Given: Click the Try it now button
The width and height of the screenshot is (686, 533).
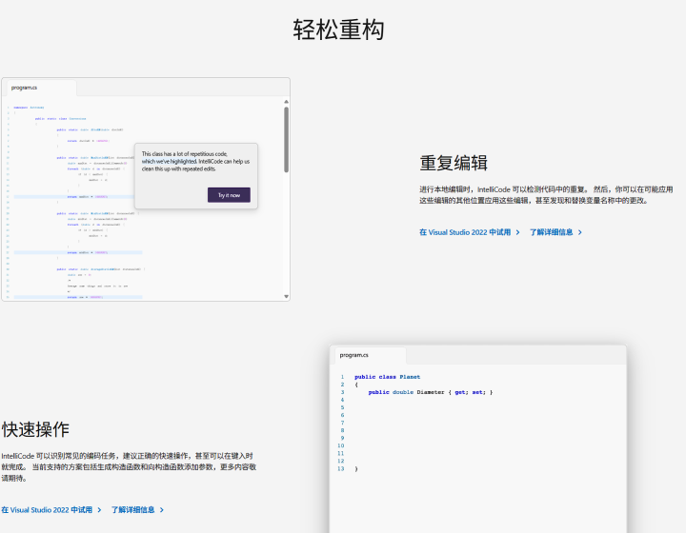Looking at the screenshot, I should [x=229, y=194].
